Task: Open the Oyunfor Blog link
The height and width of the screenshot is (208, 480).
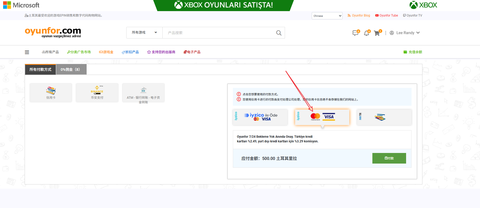Action: pyautogui.click(x=359, y=16)
